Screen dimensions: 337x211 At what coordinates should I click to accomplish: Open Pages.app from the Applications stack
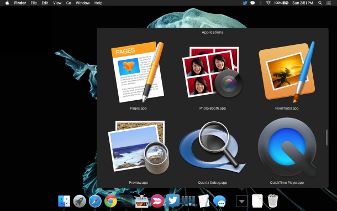(138, 72)
